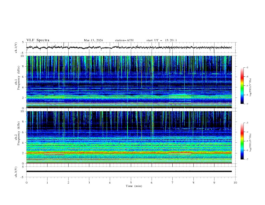Click time axis tick label "1"
Image resolution: width=265 pixels, height=205 pixels.
(x=47, y=183)
